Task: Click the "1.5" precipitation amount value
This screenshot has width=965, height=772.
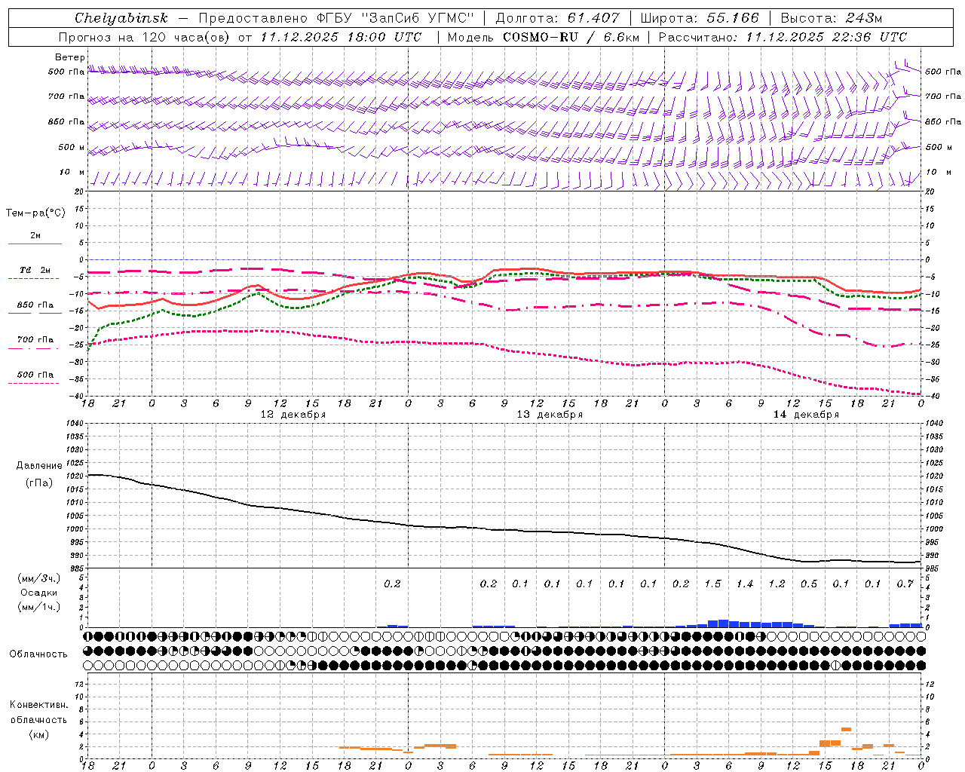Action: click(x=713, y=584)
